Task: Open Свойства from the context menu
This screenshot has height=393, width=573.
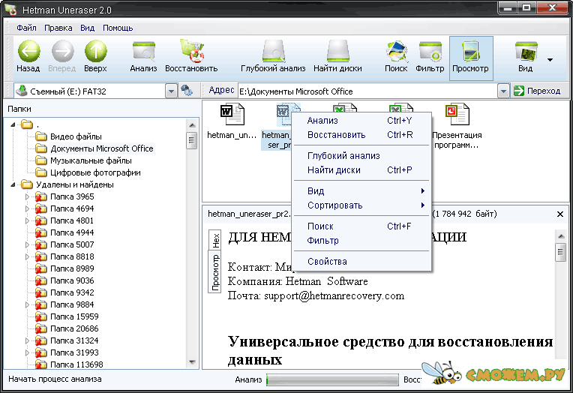Action: 361,262
